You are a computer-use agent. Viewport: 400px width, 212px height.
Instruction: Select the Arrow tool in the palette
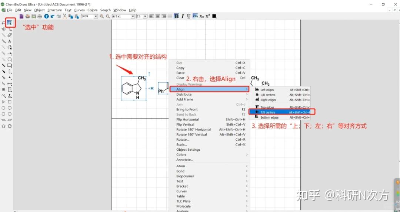point(10,54)
